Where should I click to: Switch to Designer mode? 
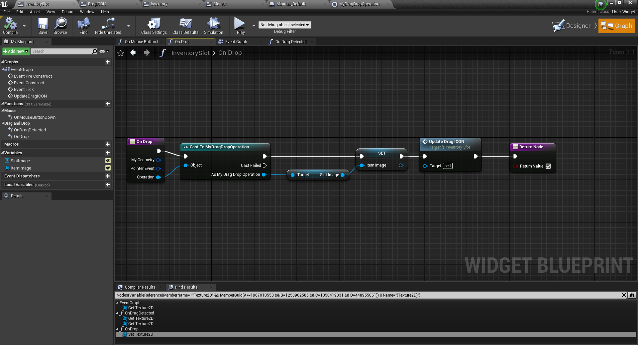[572, 26]
